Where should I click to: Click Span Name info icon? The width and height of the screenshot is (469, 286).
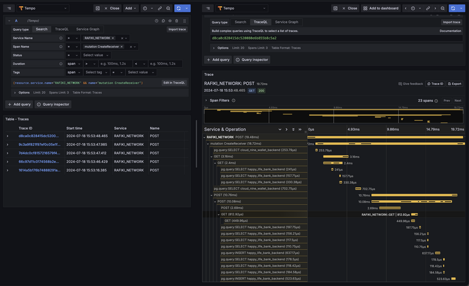coord(61,47)
